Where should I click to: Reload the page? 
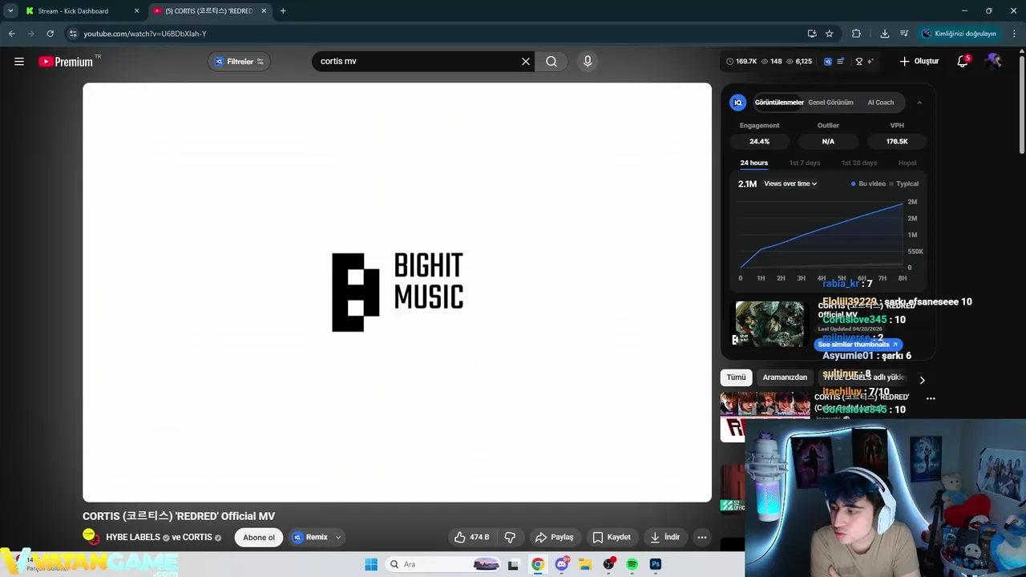[x=50, y=34]
